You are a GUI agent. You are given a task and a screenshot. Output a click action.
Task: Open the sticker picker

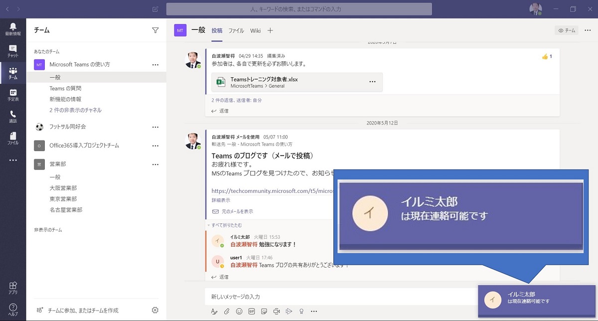pos(264,311)
